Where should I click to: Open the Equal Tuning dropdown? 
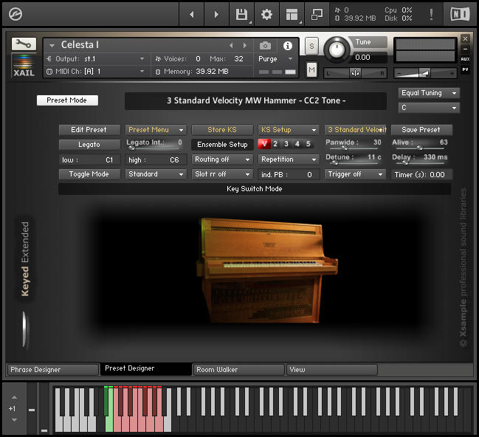(x=429, y=93)
